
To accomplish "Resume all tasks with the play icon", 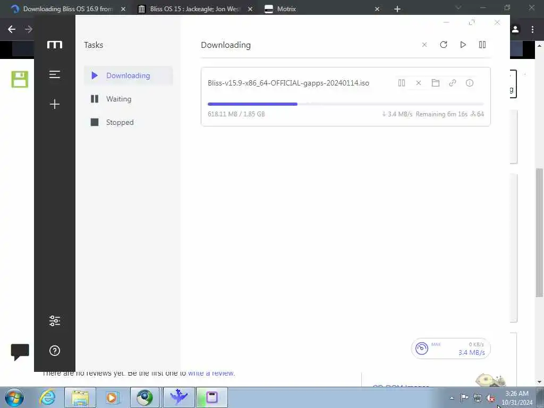I will tap(463, 45).
